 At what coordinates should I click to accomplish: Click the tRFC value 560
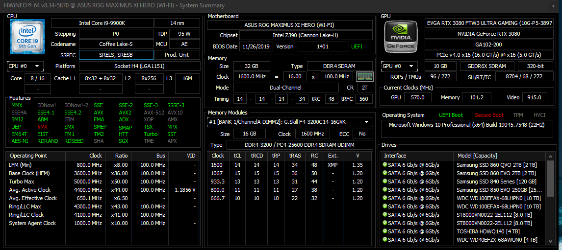coord(364,99)
